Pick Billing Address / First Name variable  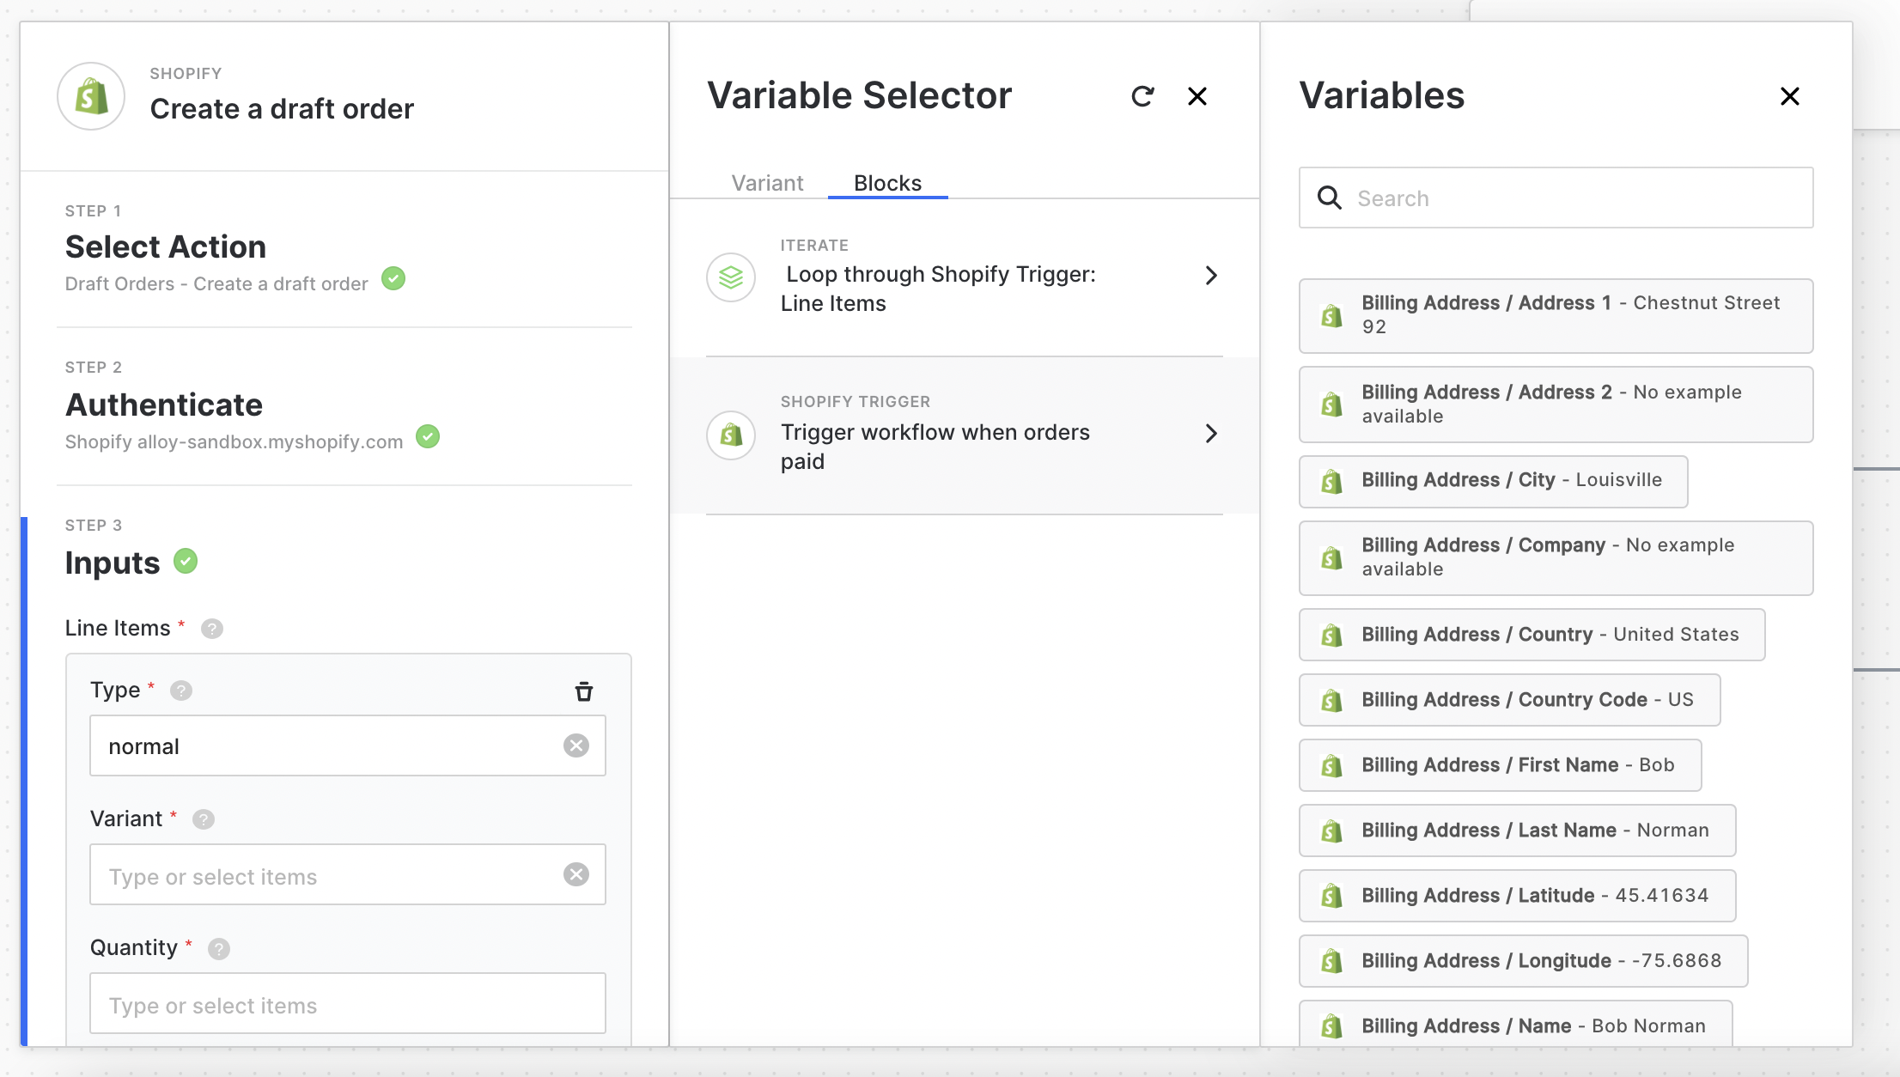(x=1500, y=765)
